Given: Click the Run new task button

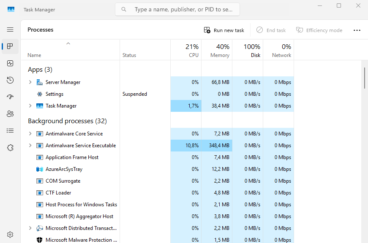Looking at the screenshot, I should 224,30.
